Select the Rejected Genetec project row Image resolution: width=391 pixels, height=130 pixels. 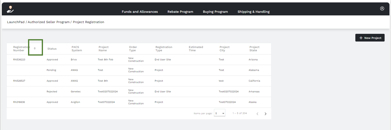[139, 91]
